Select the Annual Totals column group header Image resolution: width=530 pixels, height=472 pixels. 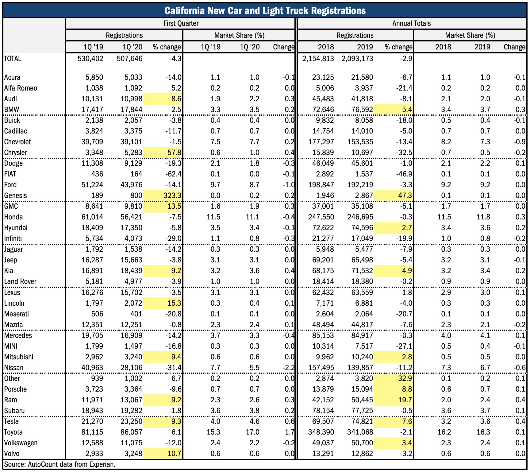click(411, 23)
